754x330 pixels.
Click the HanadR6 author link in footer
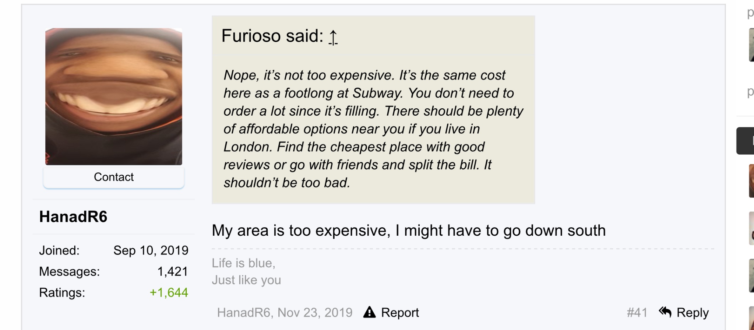coord(243,312)
